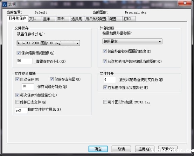The image size is (194, 156).
Task: Toggle 仅保存当前图 checkbox
Action: pyautogui.click(x=51, y=79)
